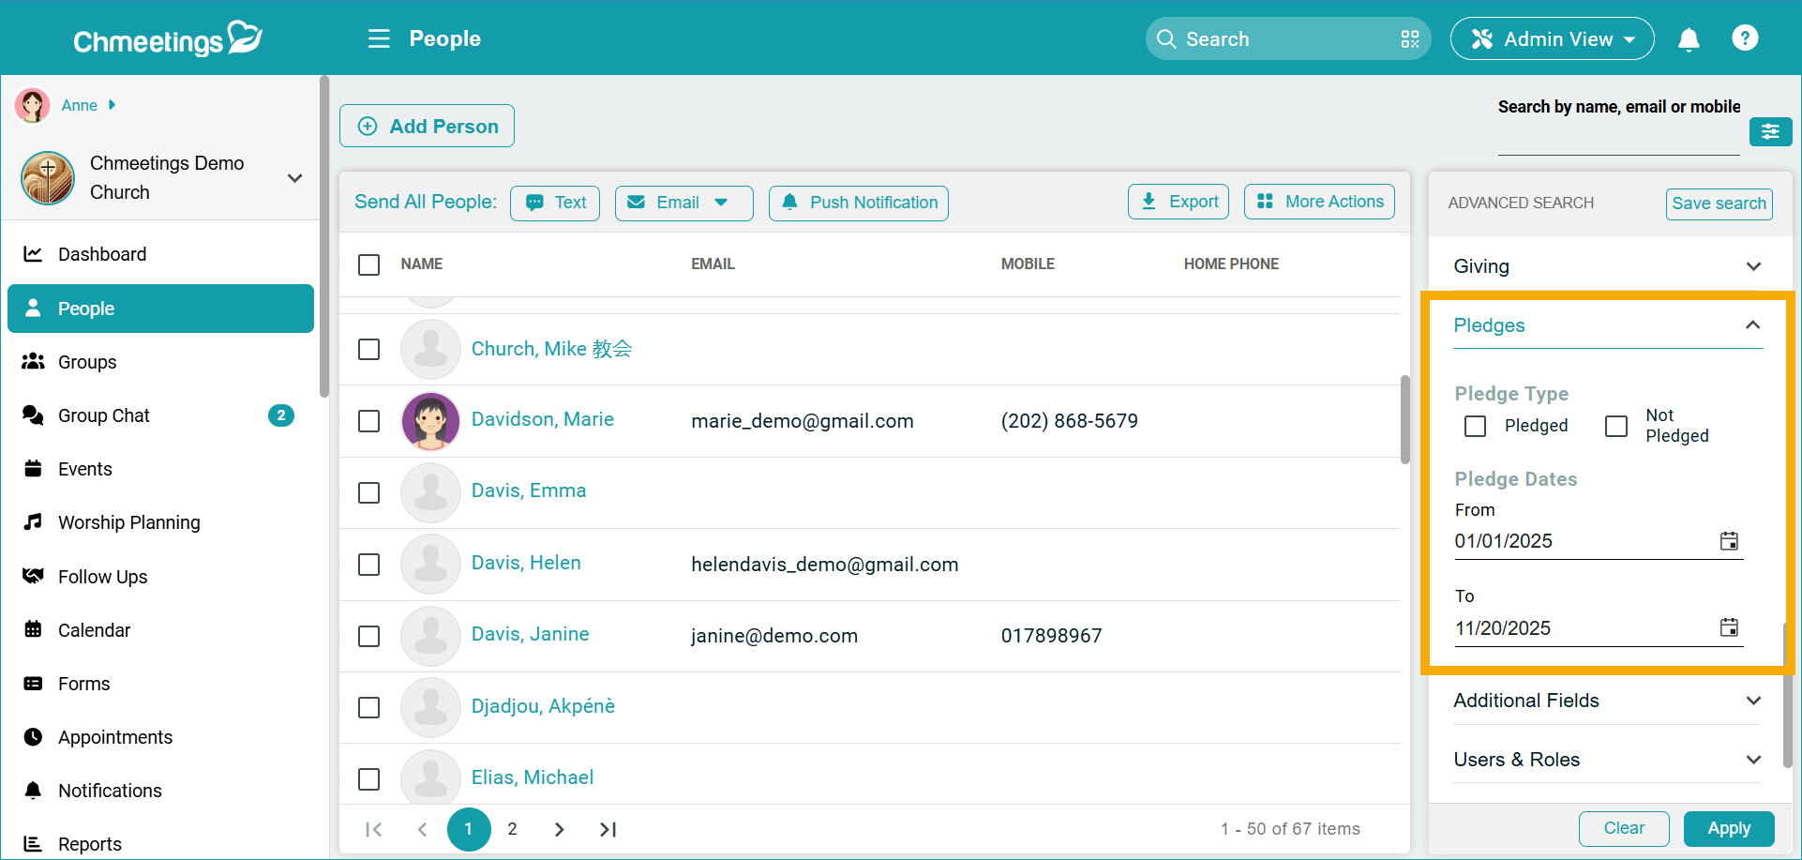1802x860 pixels.
Task: Open calendar picker for pledge To date
Action: click(x=1729, y=627)
